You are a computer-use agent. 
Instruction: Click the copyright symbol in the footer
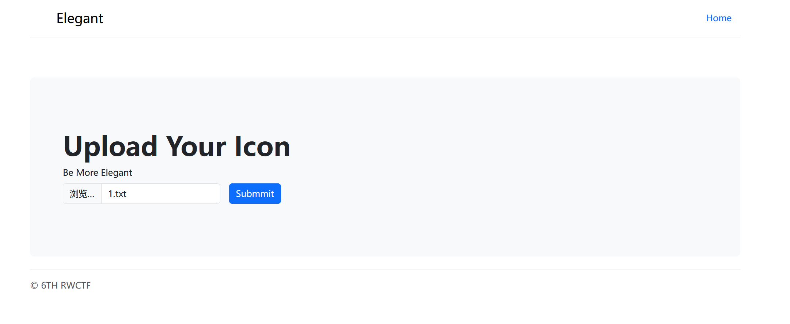(34, 285)
